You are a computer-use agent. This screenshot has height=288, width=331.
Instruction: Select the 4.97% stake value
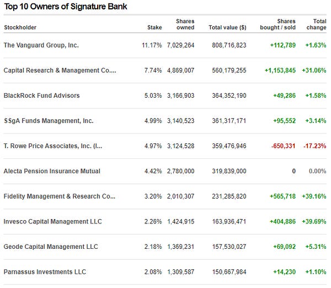click(x=153, y=146)
